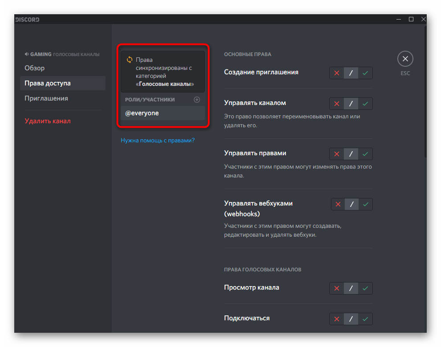Click the orange sync permissions icon

click(130, 60)
